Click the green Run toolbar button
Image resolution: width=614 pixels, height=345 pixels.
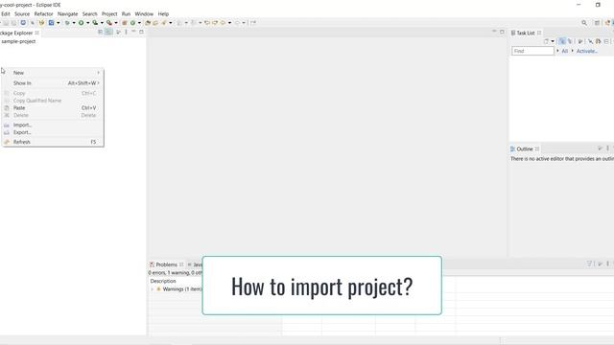(x=81, y=23)
